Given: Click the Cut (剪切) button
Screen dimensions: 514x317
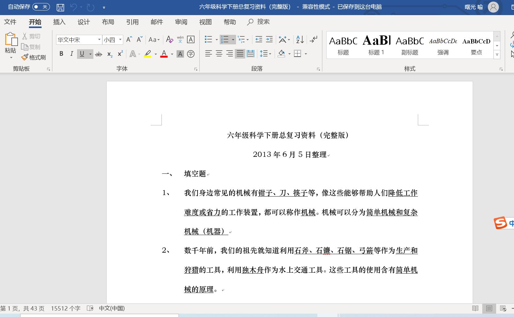Looking at the screenshot, I should [x=31, y=36].
